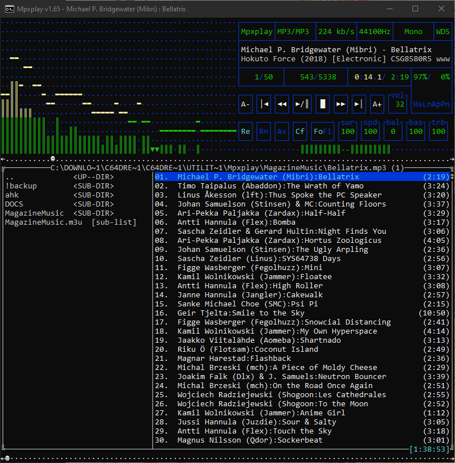Screen dimensions: 455x463
Task: Select track 27 Anime Girl
Action: click(x=302, y=413)
